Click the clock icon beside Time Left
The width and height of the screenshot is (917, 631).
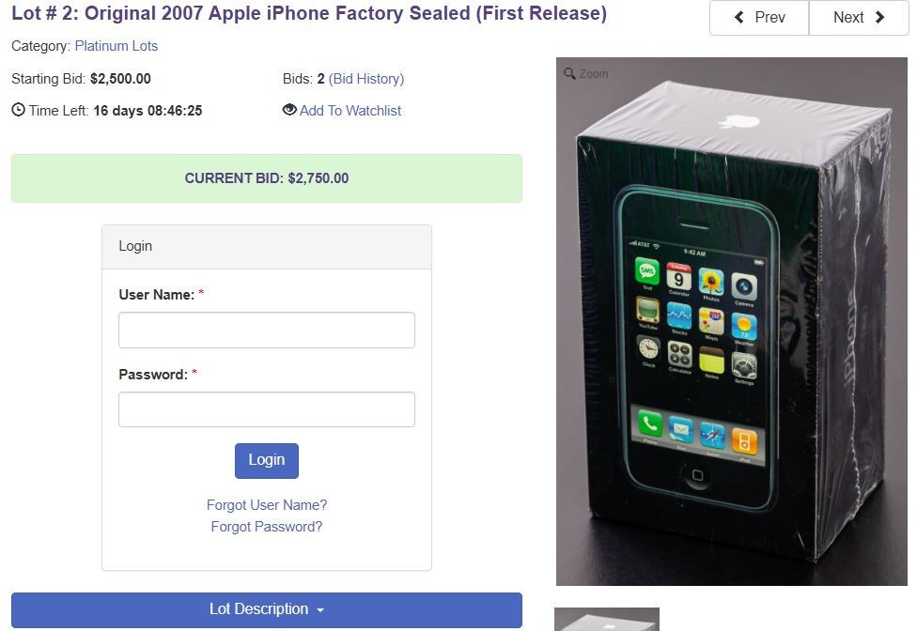19,110
